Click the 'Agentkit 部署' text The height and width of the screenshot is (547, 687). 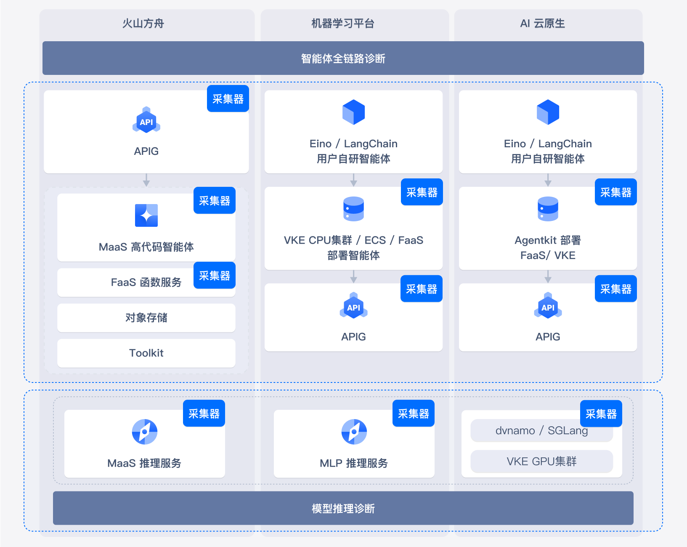pyautogui.click(x=548, y=240)
